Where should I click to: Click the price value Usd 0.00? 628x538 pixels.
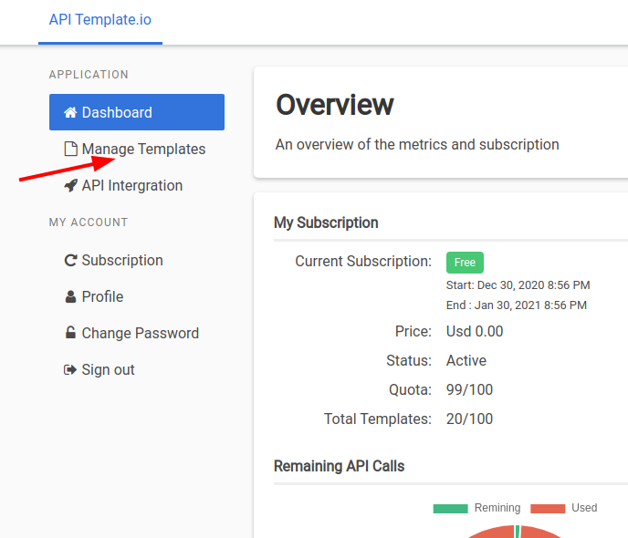(x=475, y=331)
